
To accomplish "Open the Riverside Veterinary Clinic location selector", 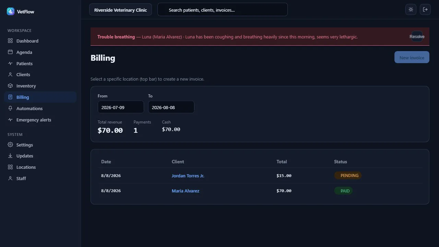I will pyautogui.click(x=120, y=10).
